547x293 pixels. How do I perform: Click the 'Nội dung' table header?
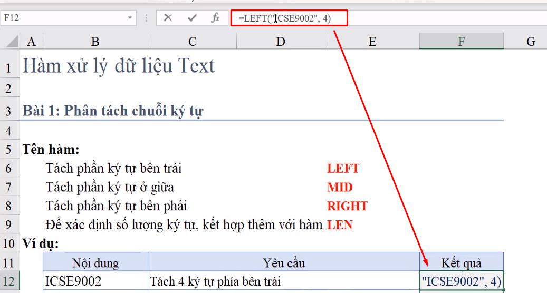(95, 262)
